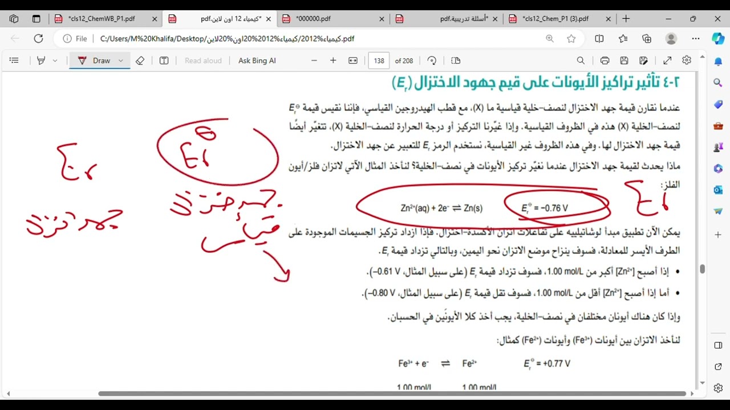Close the cls12_Chem_P1 (3).pdf tab

609,19
